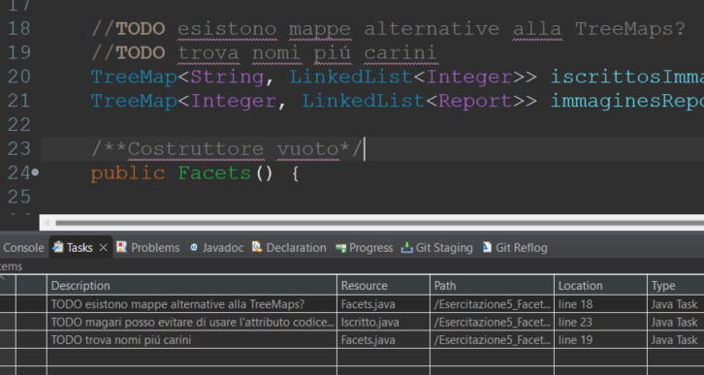Click TODO keyword on line 19
Viewport: 704px width, 375px height.
click(x=141, y=53)
